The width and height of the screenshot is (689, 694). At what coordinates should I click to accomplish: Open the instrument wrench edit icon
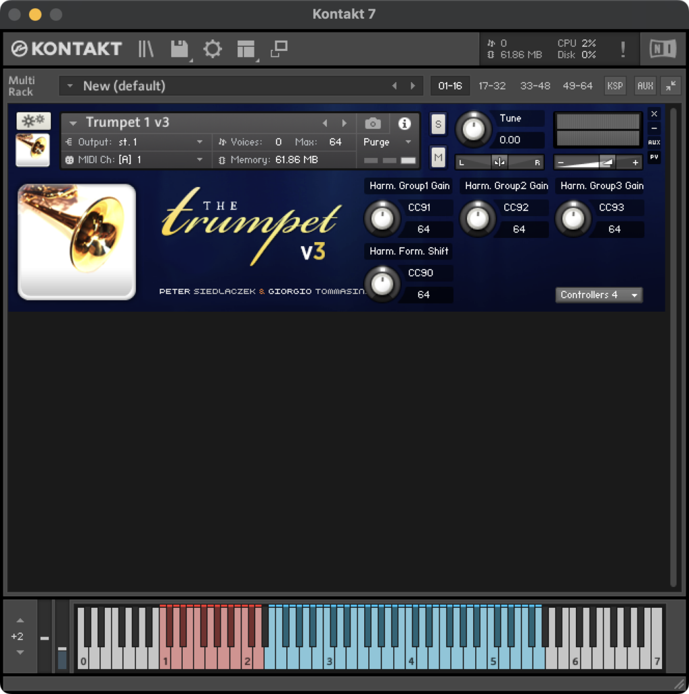pos(34,121)
